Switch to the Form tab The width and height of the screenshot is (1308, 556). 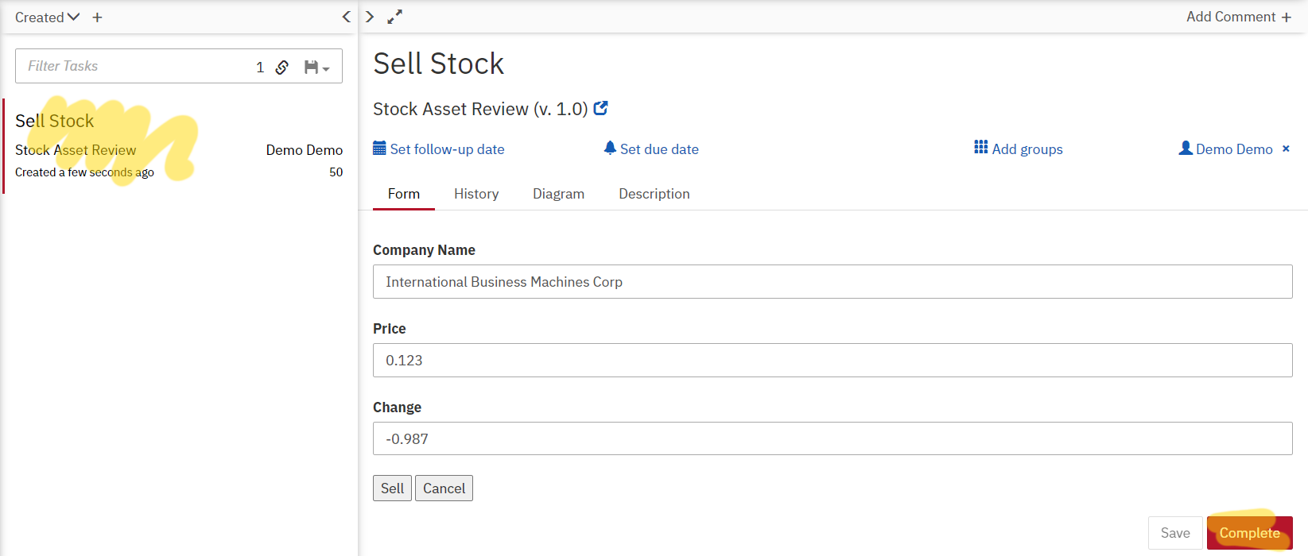click(x=404, y=194)
